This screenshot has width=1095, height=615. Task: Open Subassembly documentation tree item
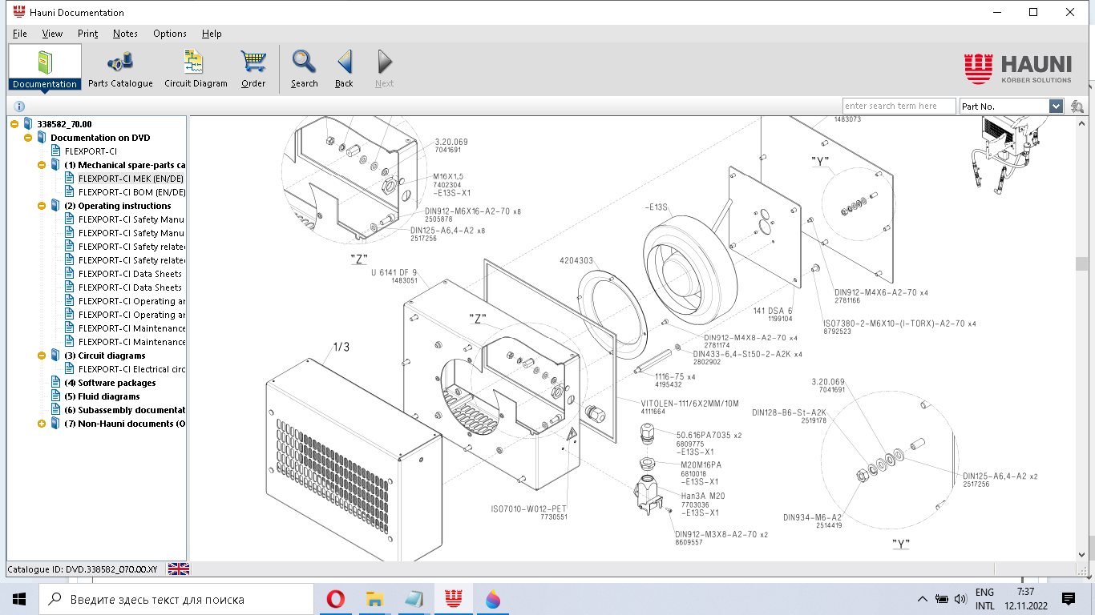124,410
